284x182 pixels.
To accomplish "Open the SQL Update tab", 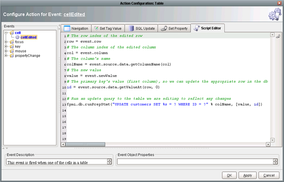I will [x=141, y=29].
